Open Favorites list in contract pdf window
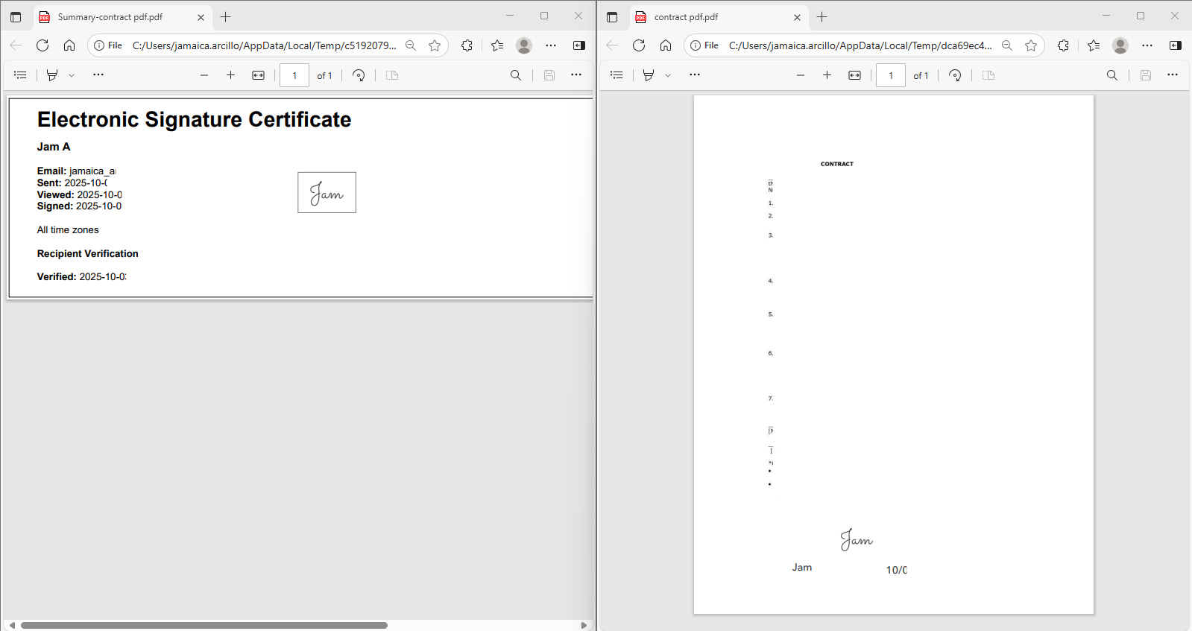The width and height of the screenshot is (1192, 631). tap(1094, 45)
